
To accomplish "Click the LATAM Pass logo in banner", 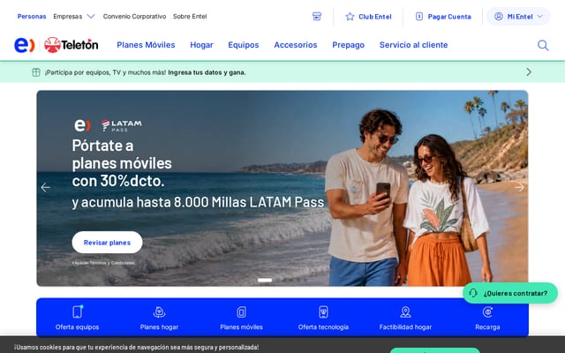I will tap(122, 125).
